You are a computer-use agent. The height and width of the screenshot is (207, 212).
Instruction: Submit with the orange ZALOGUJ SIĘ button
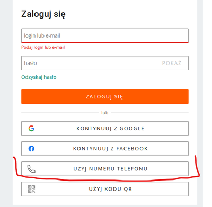pos(105,96)
